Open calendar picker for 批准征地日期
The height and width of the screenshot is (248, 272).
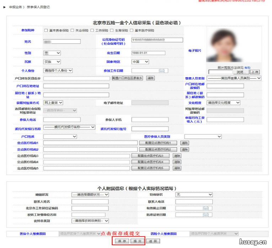coord(206,215)
